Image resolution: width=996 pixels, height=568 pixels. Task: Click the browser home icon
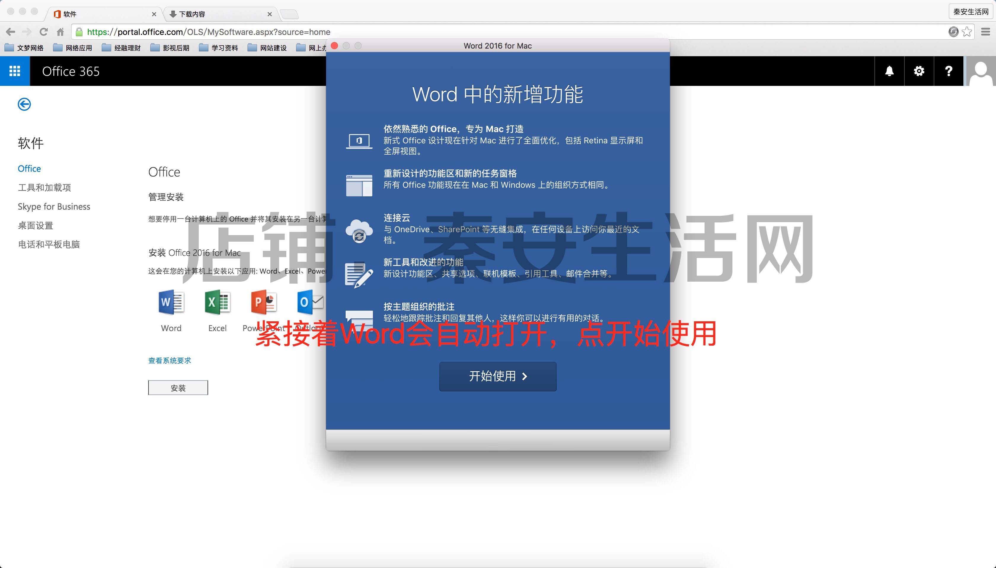coord(60,32)
